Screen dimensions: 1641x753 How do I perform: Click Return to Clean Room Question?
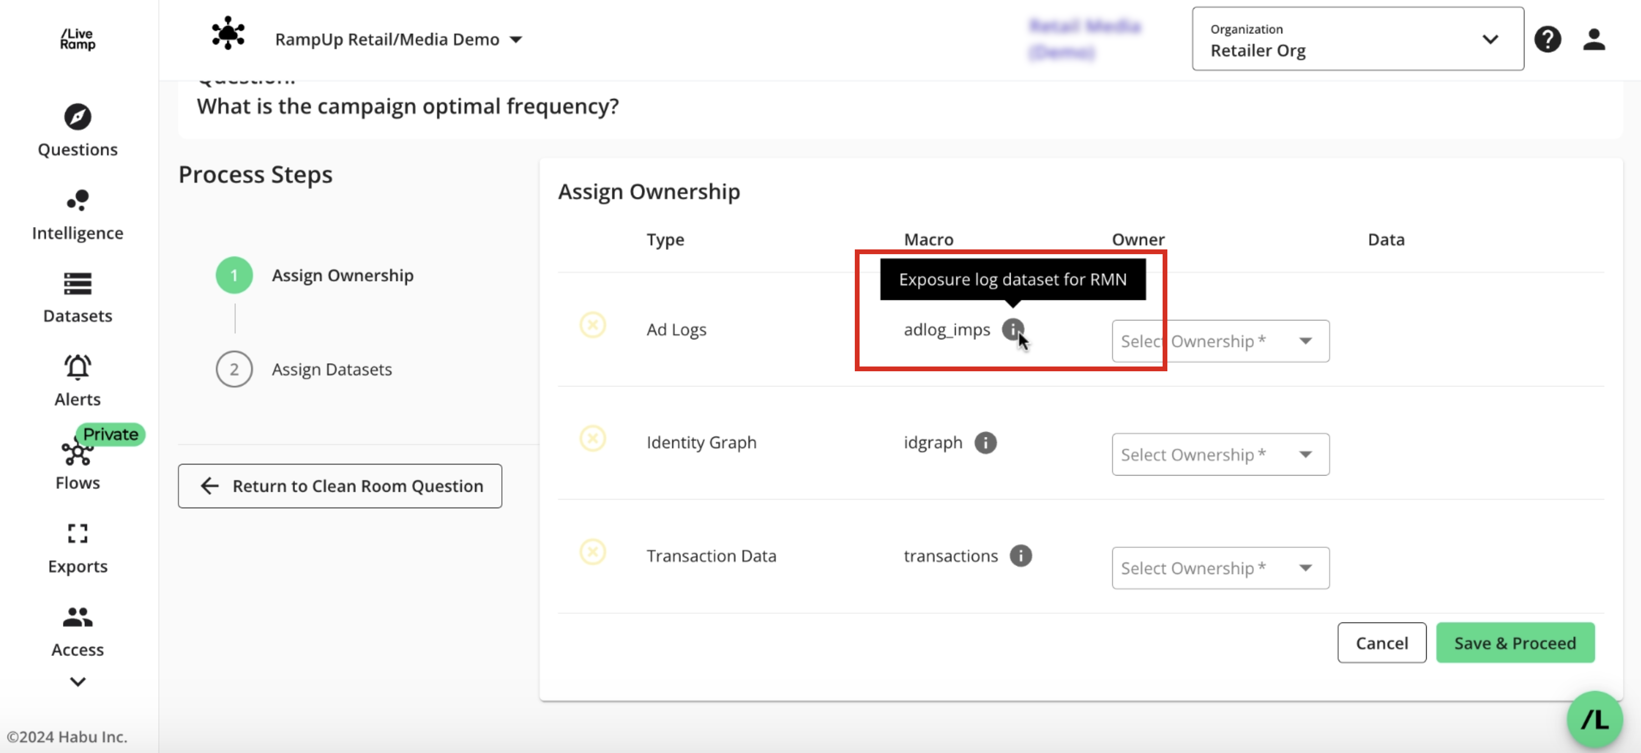click(x=340, y=485)
